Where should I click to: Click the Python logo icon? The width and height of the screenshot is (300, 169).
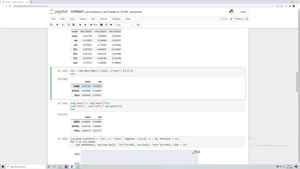click(x=232, y=12)
